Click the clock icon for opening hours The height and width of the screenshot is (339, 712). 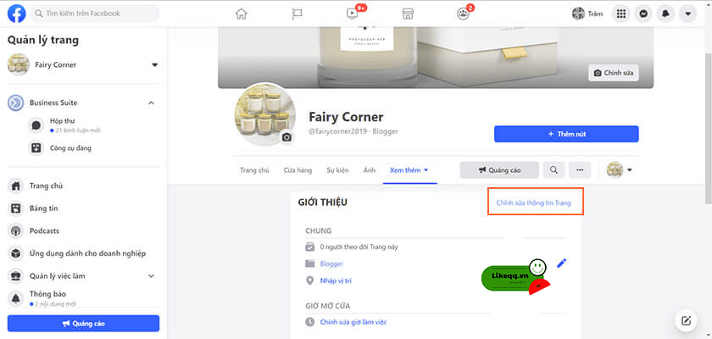pyautogui.click(x=309, y=322)
